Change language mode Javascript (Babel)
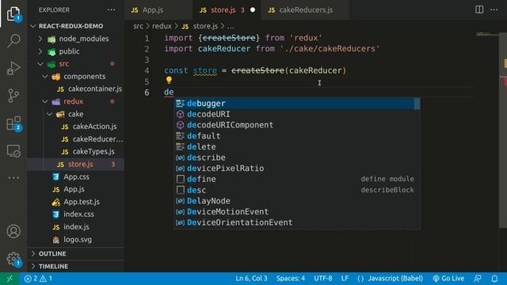The height and width of the screenshot is (285, 507). (x=395, y=279)
